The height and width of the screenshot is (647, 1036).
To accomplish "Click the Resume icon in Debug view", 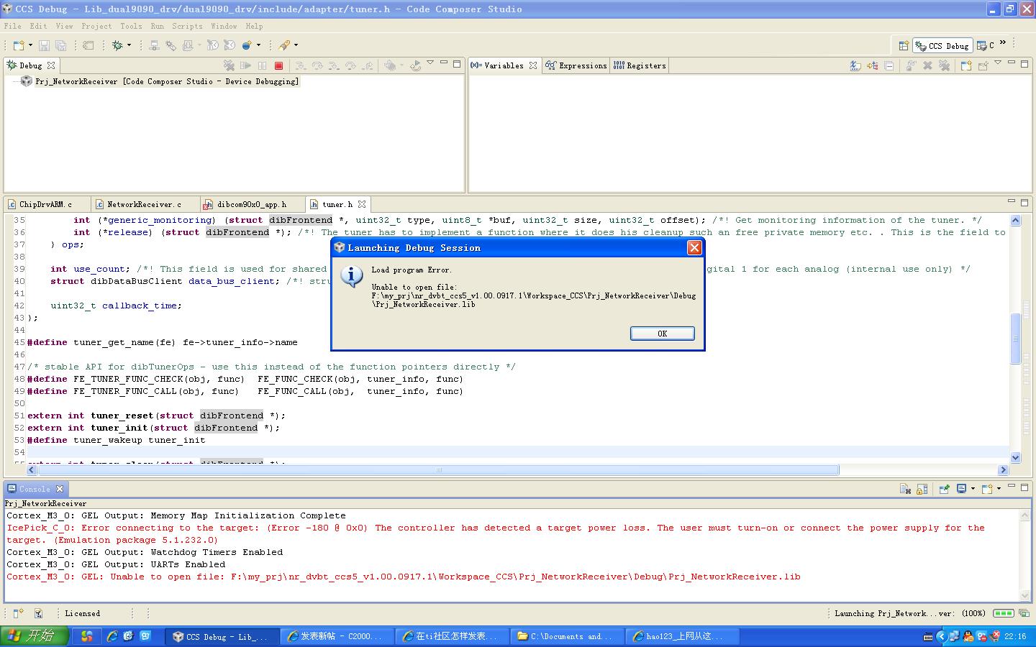I will [245, 65].
